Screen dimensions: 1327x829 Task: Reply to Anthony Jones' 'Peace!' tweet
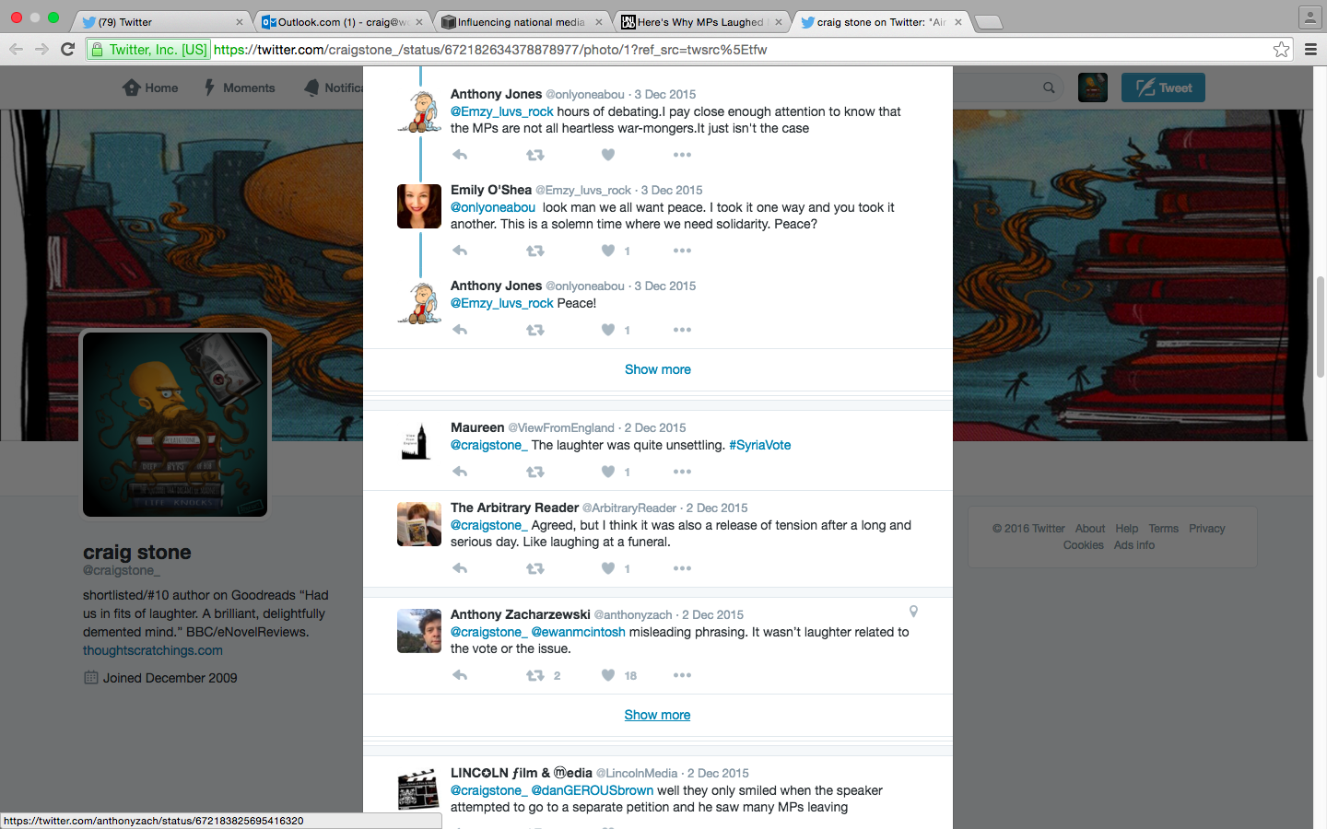click(460, 330)
